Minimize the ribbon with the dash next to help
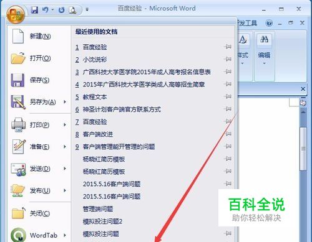Viewport: 312px width, 242px height. pyautogui.click(x=280, y=24)
